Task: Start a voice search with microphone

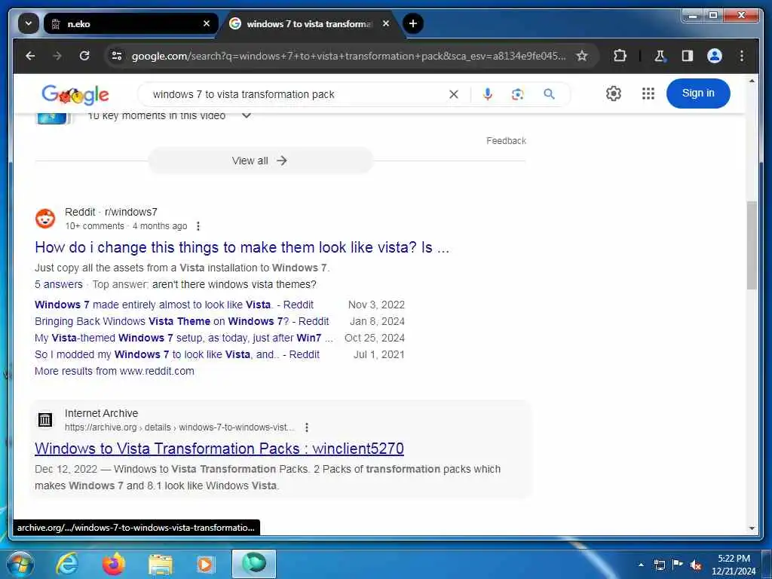Action: (488, 94)
